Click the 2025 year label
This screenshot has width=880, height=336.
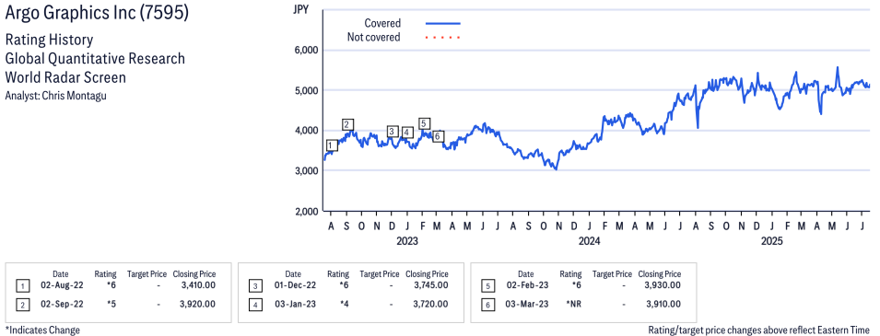tap(771, 242)
